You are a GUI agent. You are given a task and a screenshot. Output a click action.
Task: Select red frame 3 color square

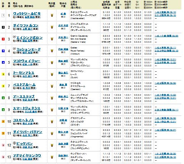point(3,39)
